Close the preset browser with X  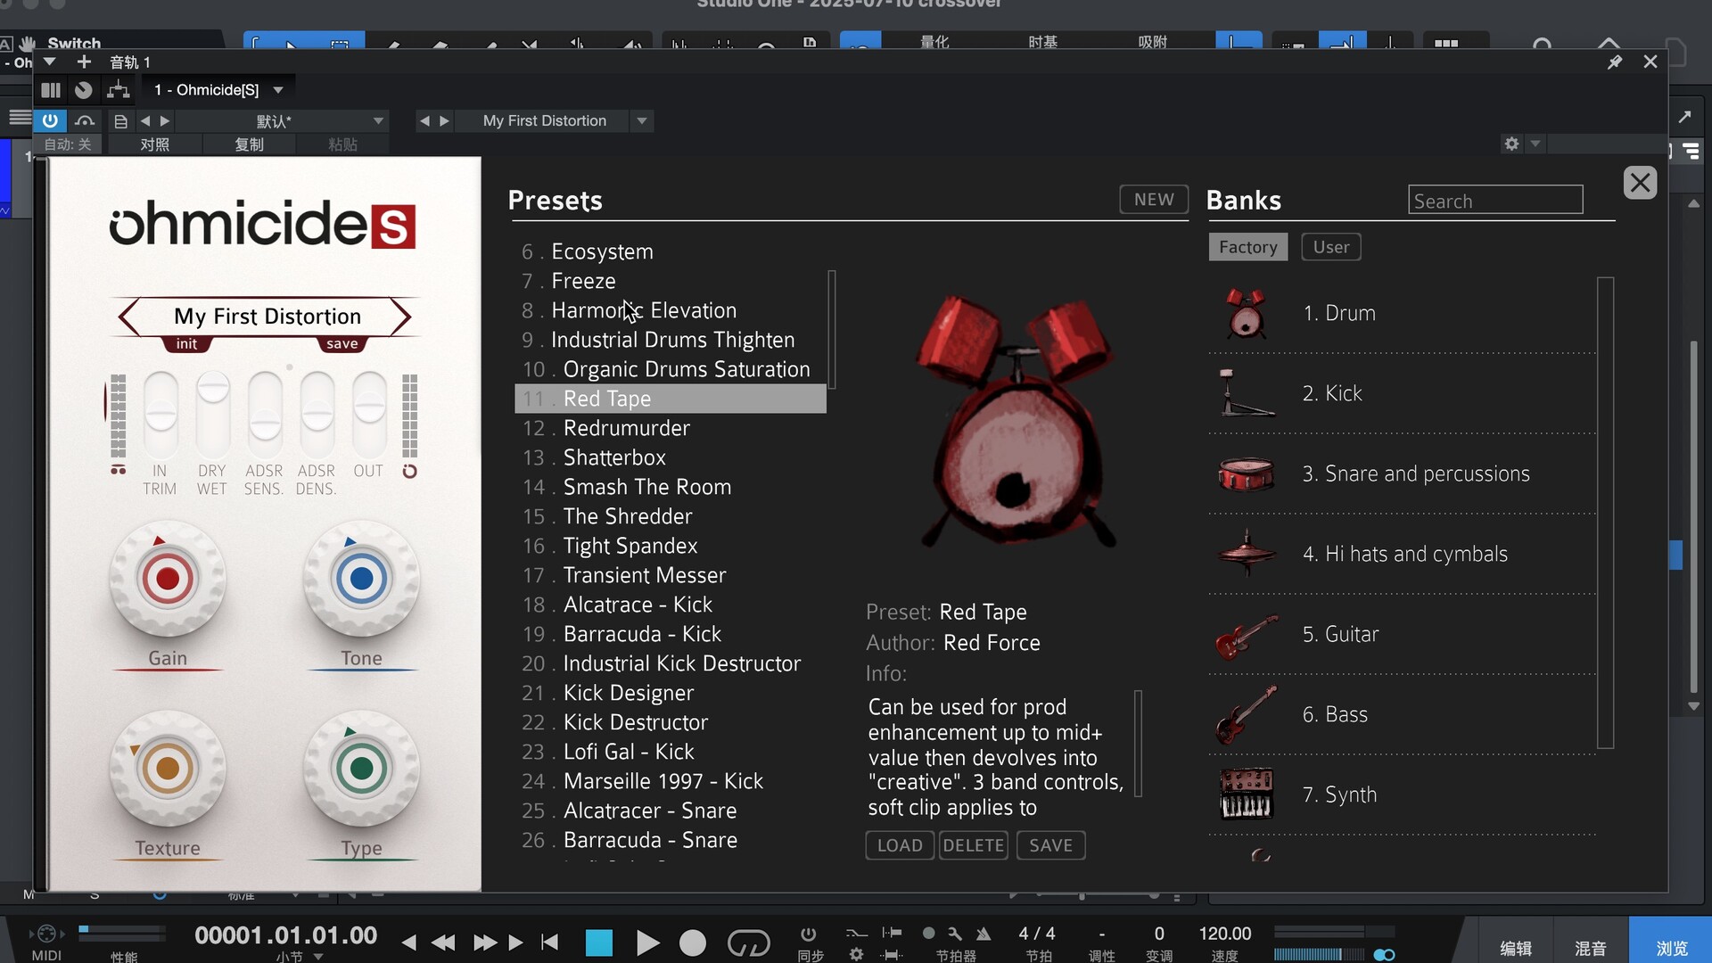1640,183
